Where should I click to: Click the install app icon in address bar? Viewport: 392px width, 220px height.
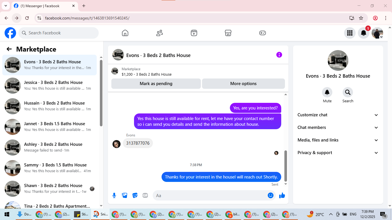pos(352,18)
